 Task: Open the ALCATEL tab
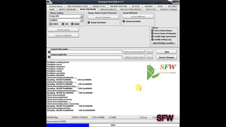pos(136,6)
